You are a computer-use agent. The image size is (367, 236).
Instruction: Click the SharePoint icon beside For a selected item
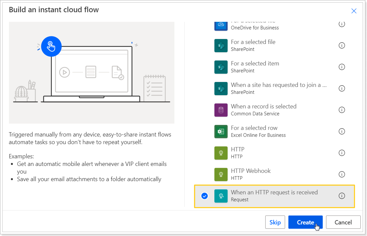coord(221,67)
